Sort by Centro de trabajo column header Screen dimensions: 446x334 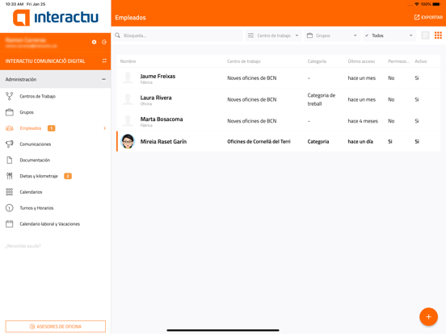tap(244, 61)
